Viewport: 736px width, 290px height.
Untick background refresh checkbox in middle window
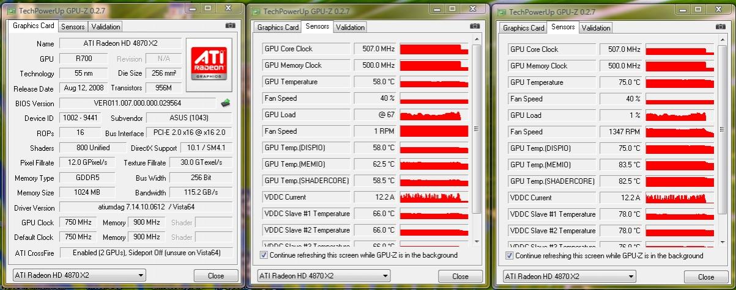click(x=264, y=255)
